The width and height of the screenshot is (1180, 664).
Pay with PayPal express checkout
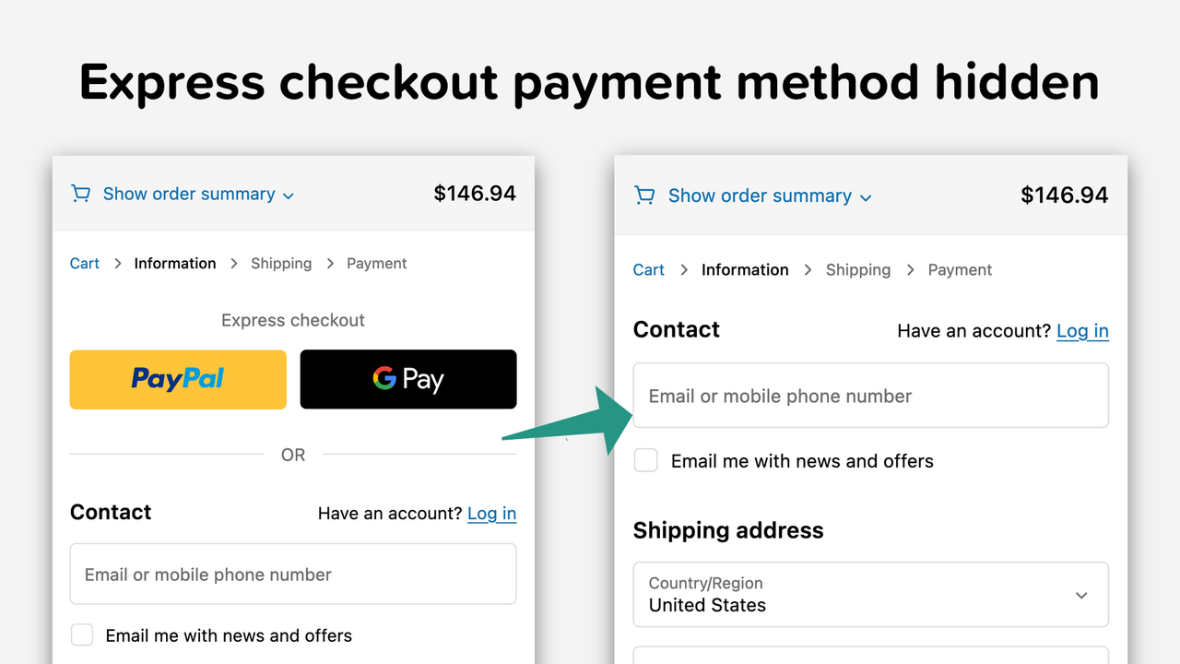(x=177, y=379)
